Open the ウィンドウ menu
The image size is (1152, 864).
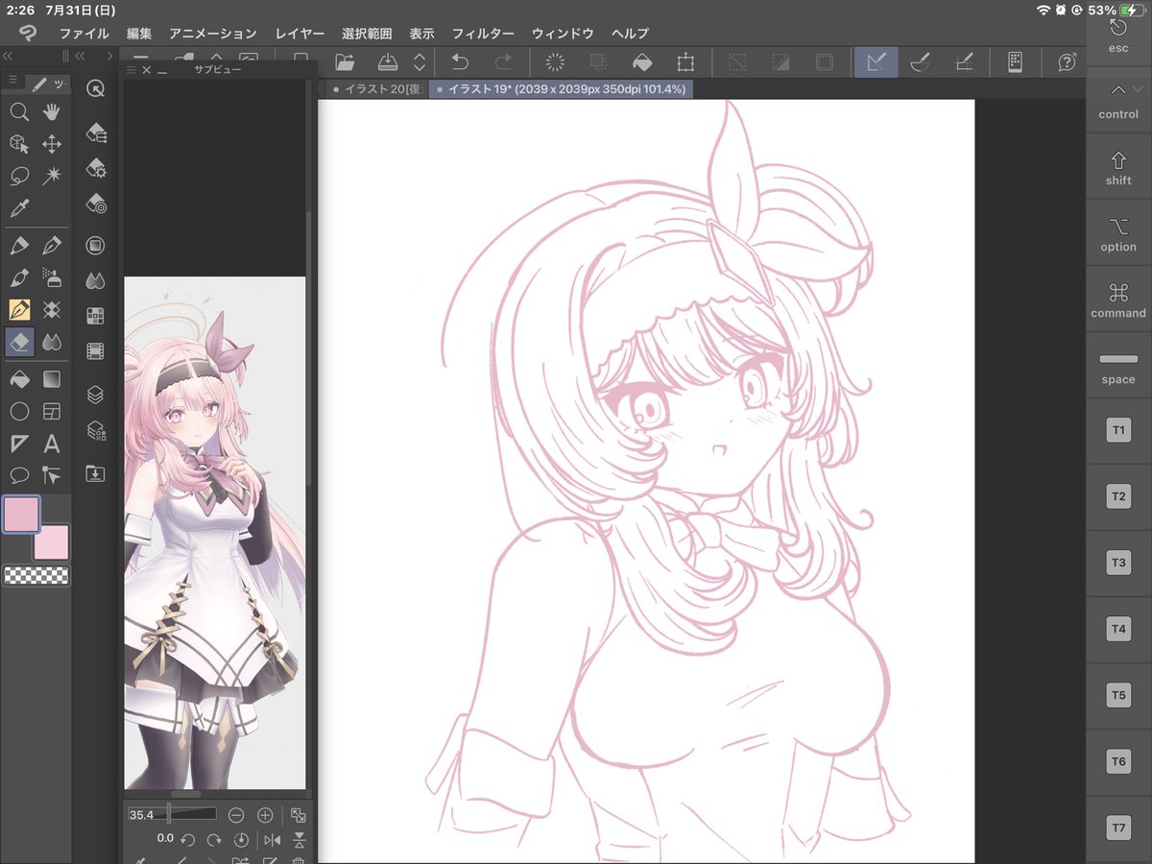tap(563, 34)
